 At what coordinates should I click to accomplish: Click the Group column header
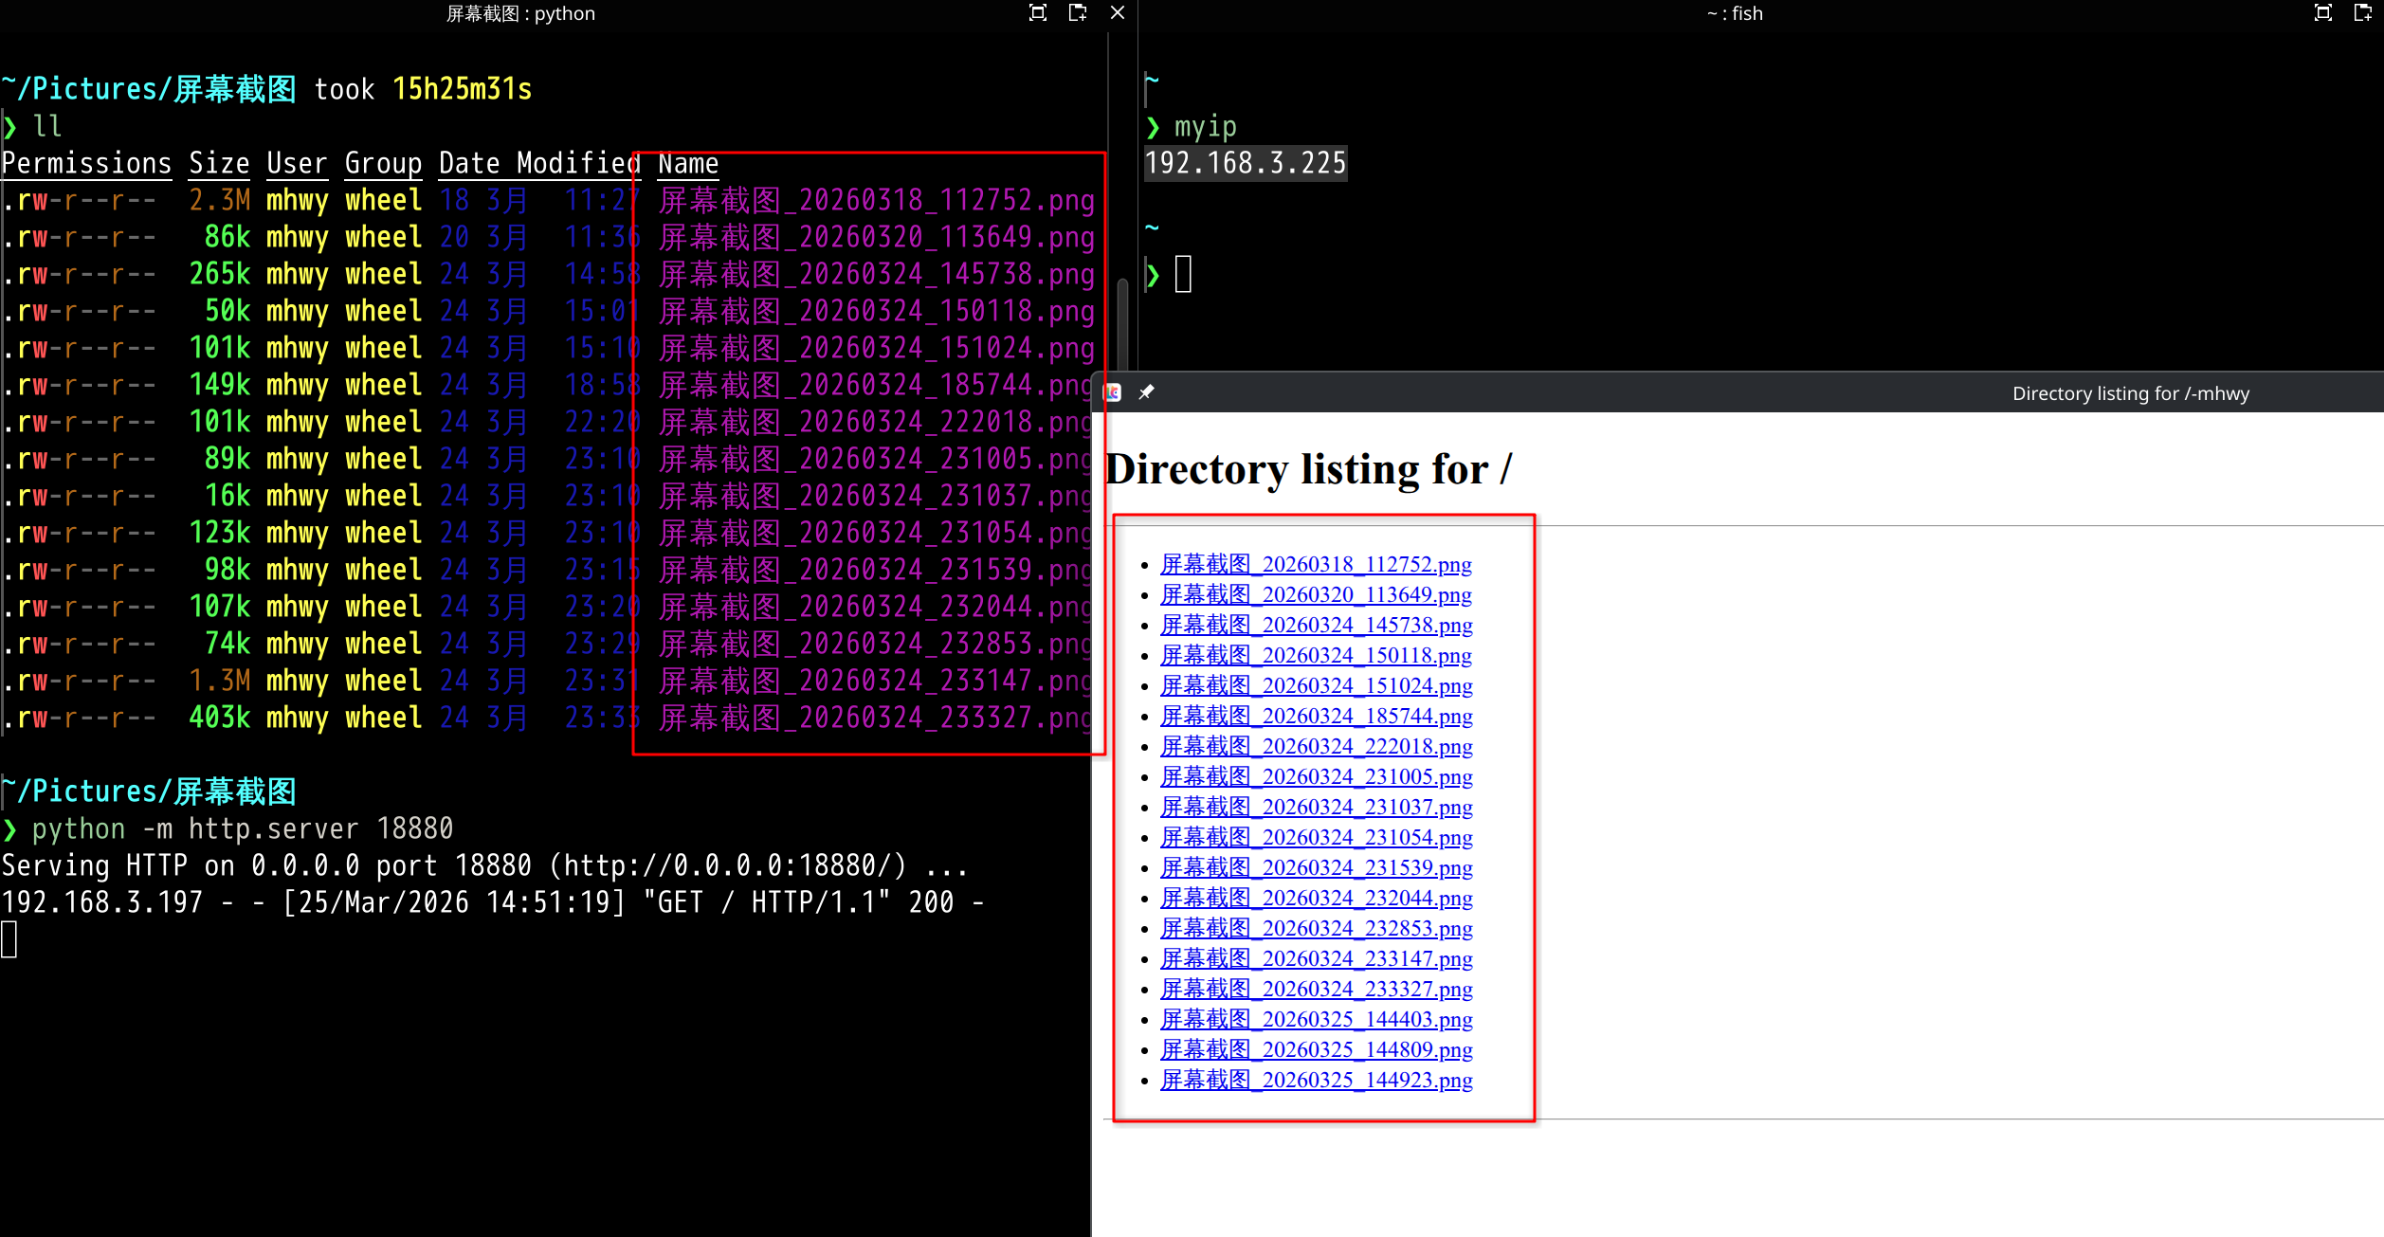383,164
